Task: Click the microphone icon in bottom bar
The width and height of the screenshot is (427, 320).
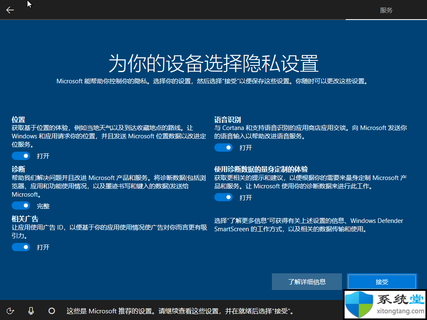Action: tap(31, 311)
